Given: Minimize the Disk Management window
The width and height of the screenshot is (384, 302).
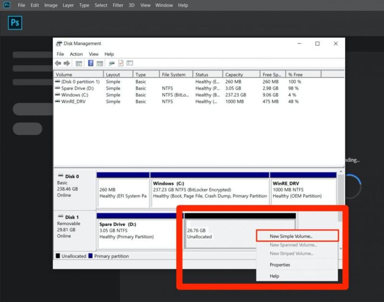Looking at the screenshot, I should pyautogui.click(x=299, y=43).
